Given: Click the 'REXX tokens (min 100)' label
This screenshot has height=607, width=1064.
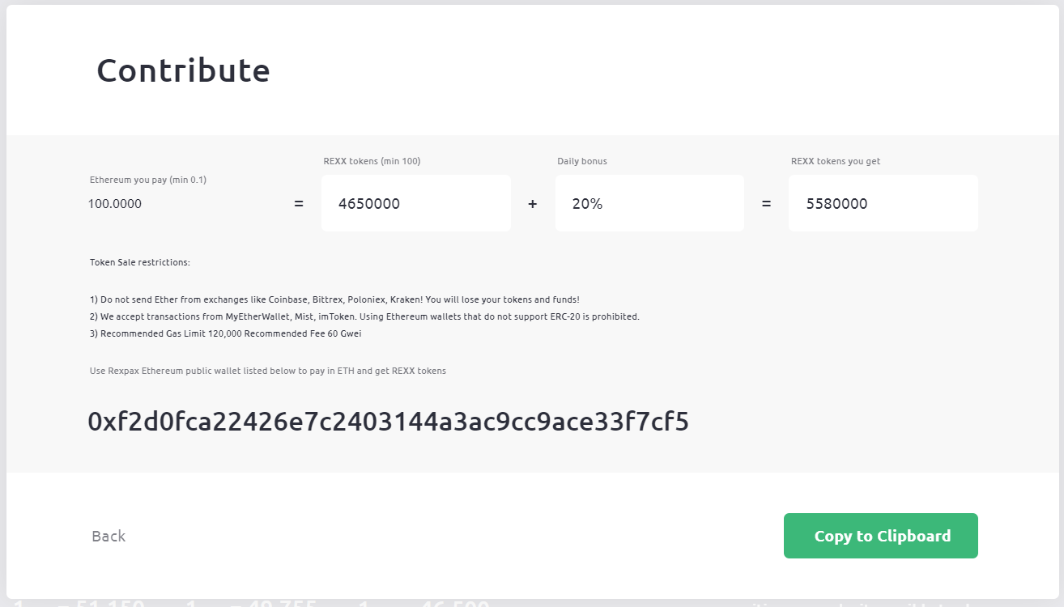Looking at the screenshot, I should point(372,161).
